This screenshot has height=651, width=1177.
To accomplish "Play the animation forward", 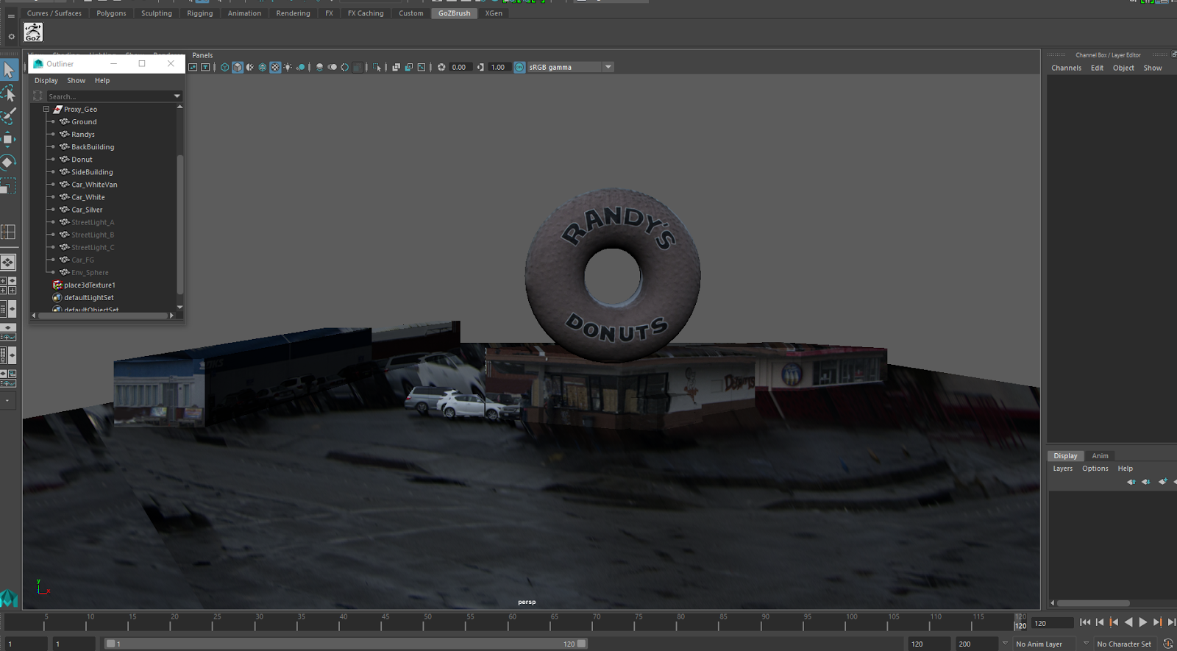I will point(1142,622).
